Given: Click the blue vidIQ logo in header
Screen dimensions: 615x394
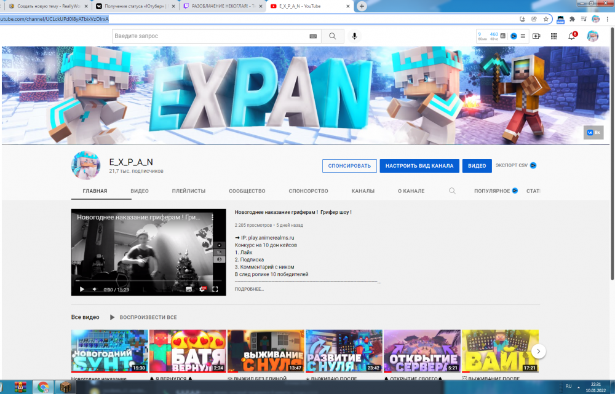Looking at the screenshot, I should point(514,36).
